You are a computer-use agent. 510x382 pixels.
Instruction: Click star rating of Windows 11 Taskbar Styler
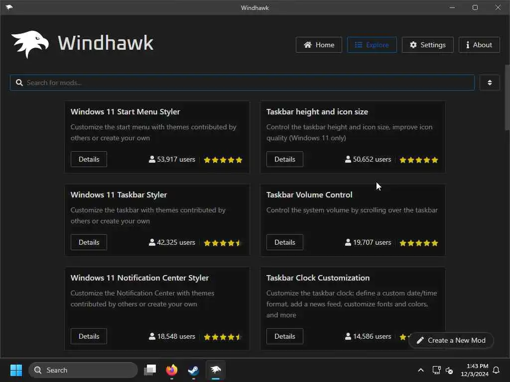pyautogui.click(x=223, y=243)
